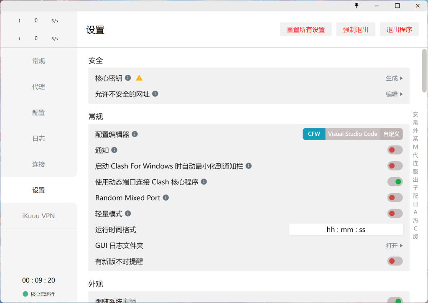Click the info icon beside 配置编辑器
This screenshot has height=303, width=428.
tap(134, 134)
